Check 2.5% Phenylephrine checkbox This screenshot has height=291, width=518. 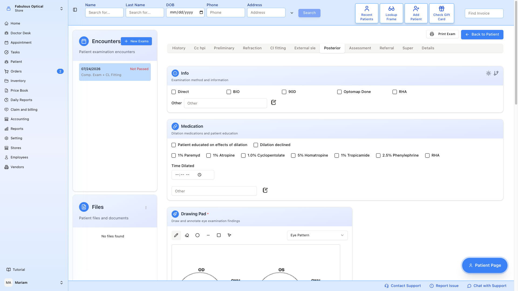click(378, 155)
